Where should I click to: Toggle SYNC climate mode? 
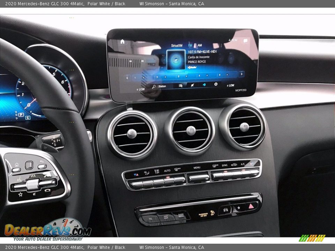click(x=224, y=165)
